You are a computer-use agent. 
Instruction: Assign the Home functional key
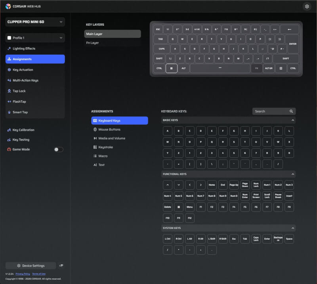tap(212, 185)
